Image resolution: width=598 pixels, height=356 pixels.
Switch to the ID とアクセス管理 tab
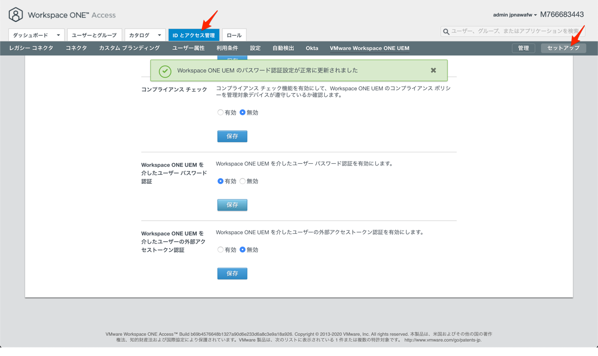(193, 35)
